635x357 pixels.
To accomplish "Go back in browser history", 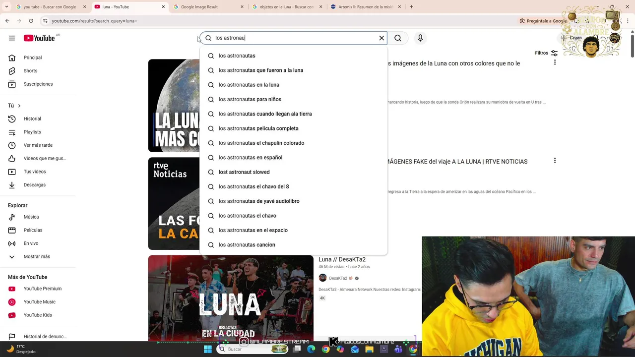I will click(7, 21).
